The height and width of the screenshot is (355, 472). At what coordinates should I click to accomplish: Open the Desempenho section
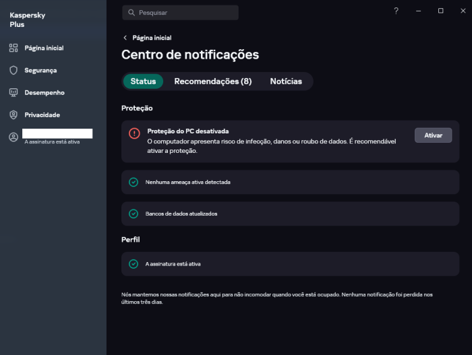[45, 93]
